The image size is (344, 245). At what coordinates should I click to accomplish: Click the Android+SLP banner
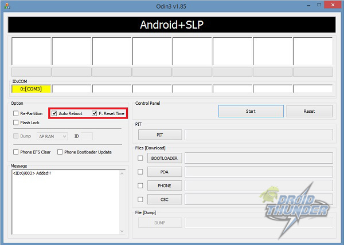click(172, 25)
